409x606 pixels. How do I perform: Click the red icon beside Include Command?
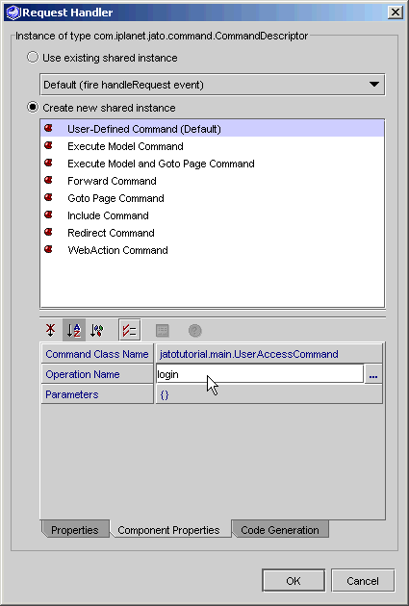pos(48,215)
